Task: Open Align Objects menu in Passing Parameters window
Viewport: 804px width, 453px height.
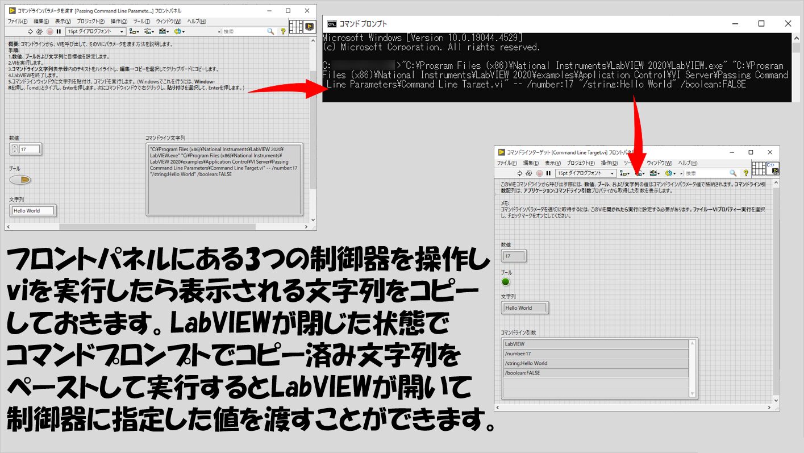Action: 134,31
